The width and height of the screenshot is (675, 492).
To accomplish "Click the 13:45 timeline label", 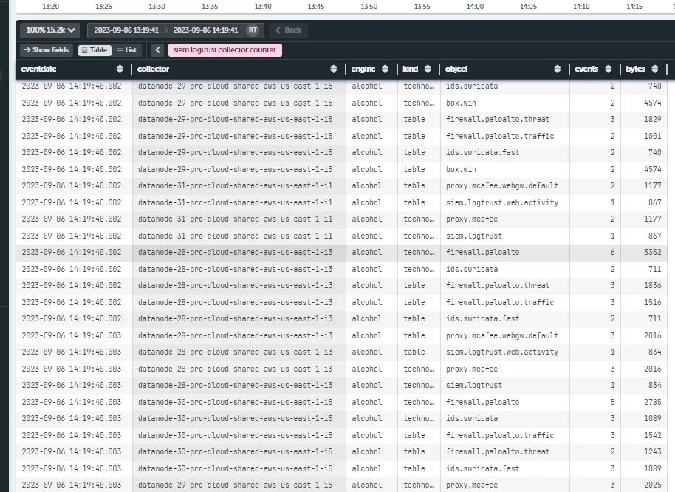I will coord(316,7).
